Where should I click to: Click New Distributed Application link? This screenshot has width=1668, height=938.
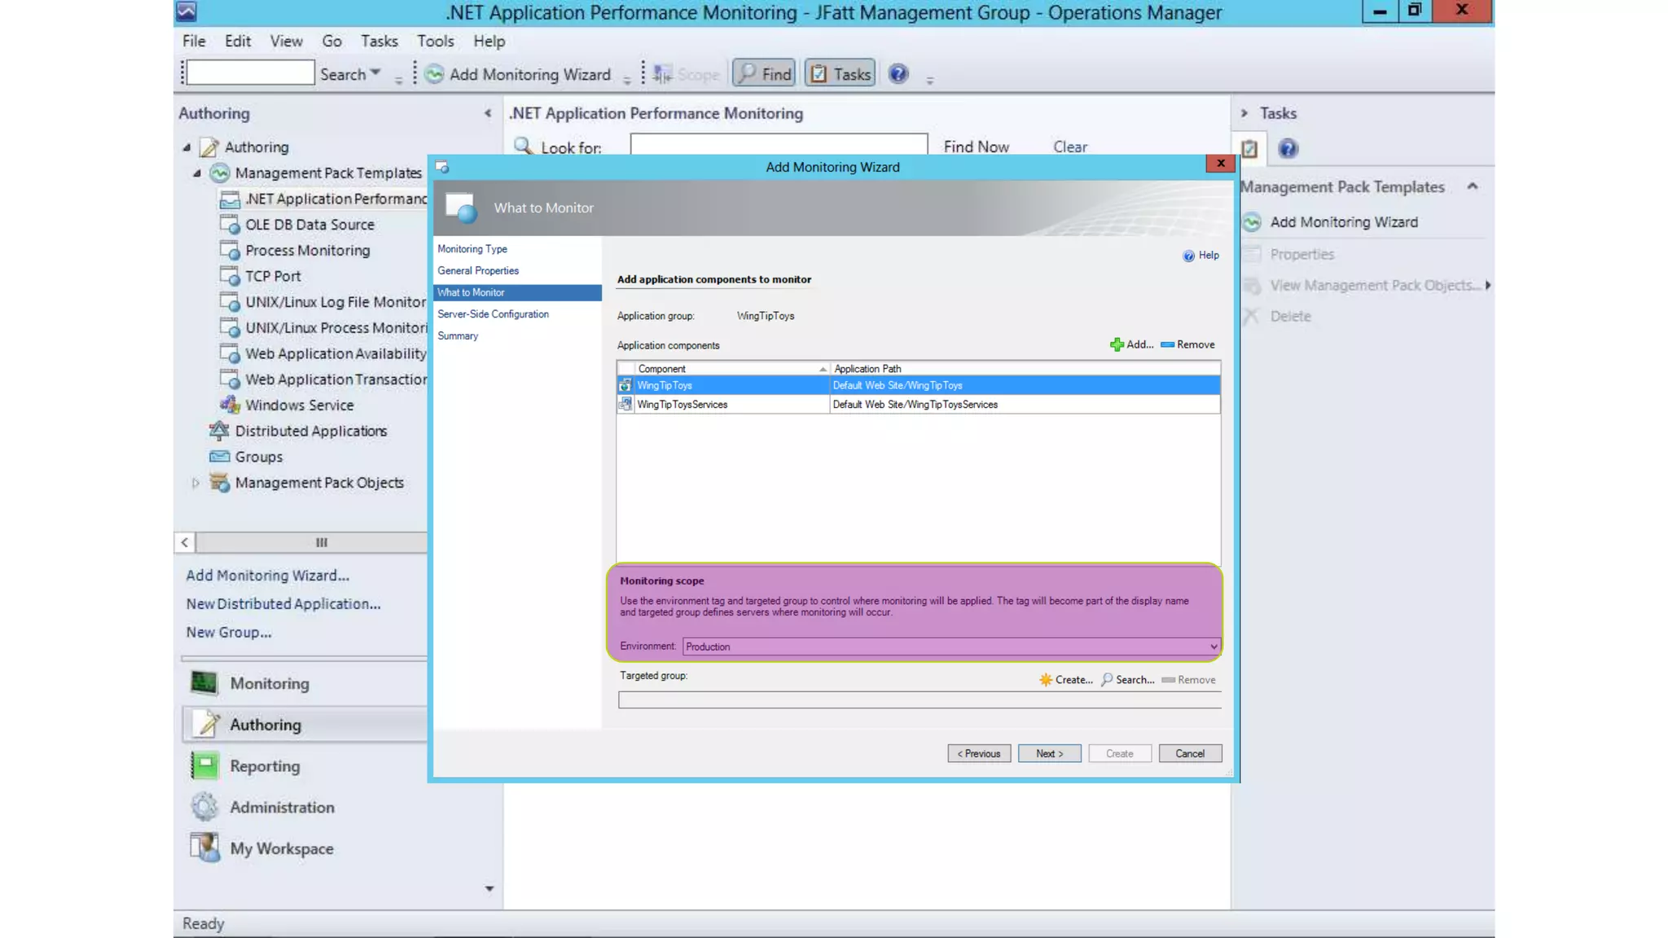click(283, 604)
